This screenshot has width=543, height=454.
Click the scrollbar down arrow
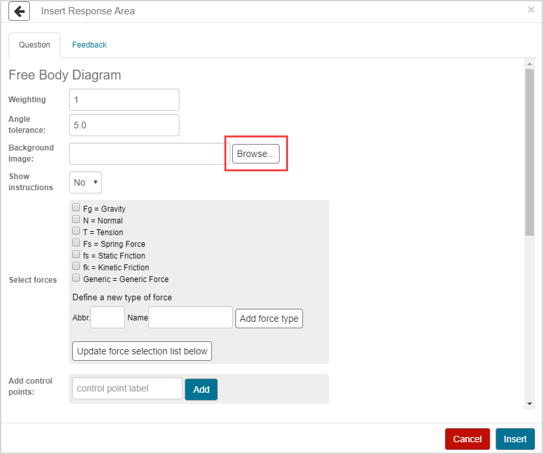(529, 404)
